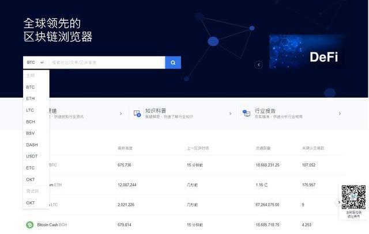Click the arrow left of the QR code
The height and width of the screenshot is (234, 369).
point(339,202)
